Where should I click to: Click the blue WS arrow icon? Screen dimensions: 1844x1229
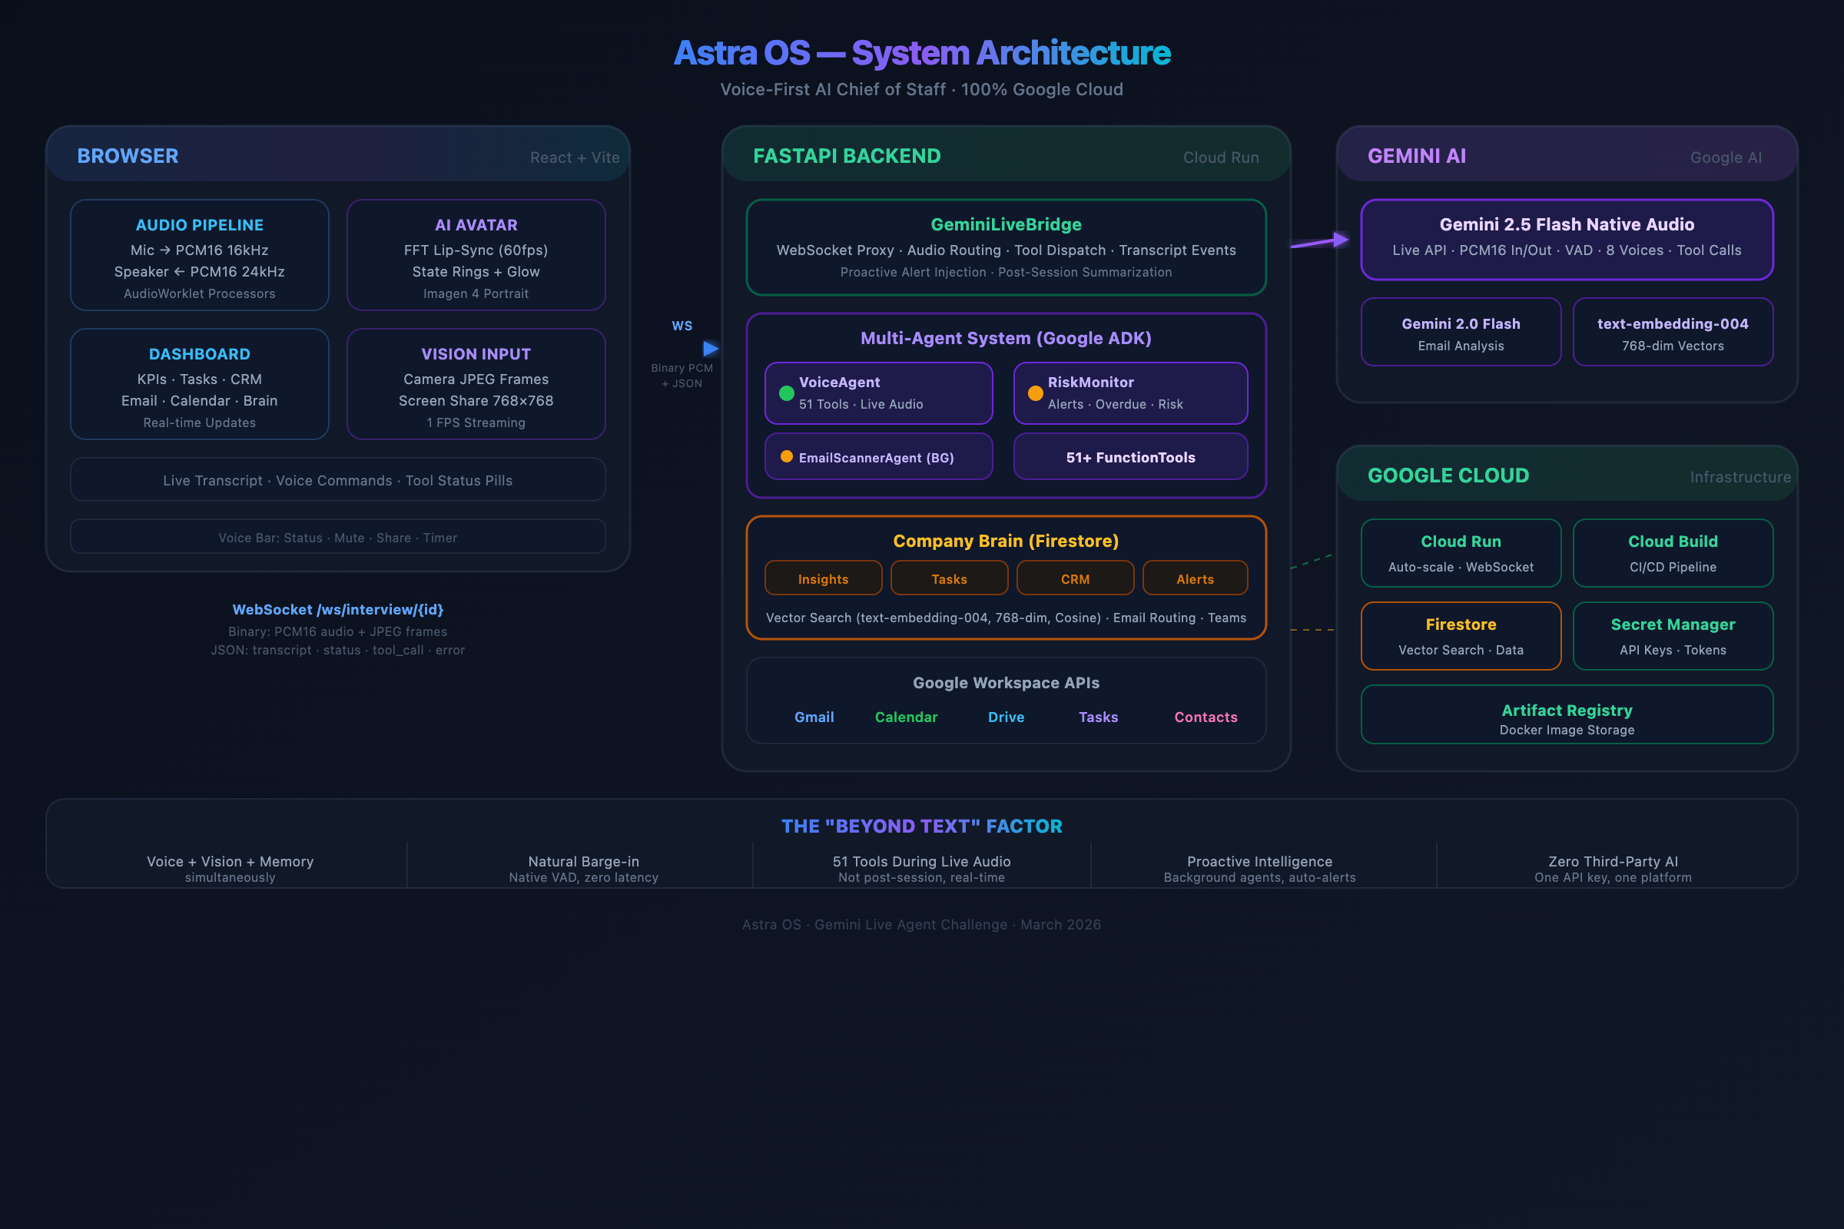pos(710,349)
